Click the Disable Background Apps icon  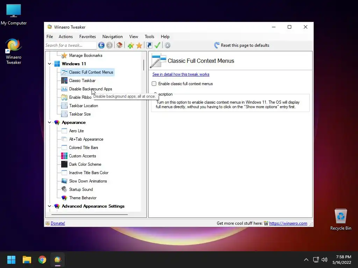64,89
